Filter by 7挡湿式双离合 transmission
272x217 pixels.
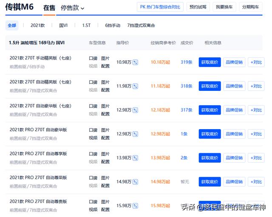tap(141, 25)
